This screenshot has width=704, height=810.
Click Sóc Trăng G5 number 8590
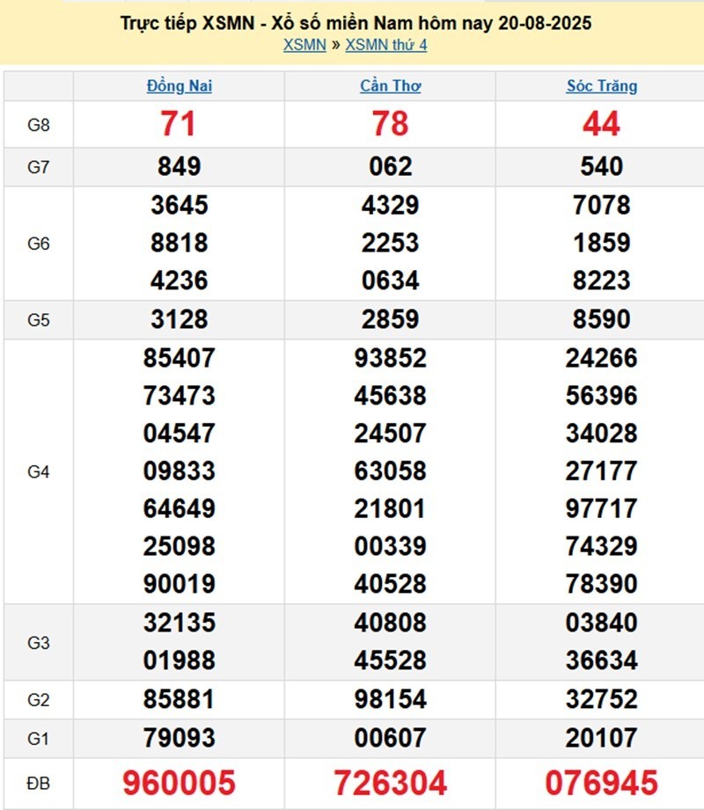point(601,319)
